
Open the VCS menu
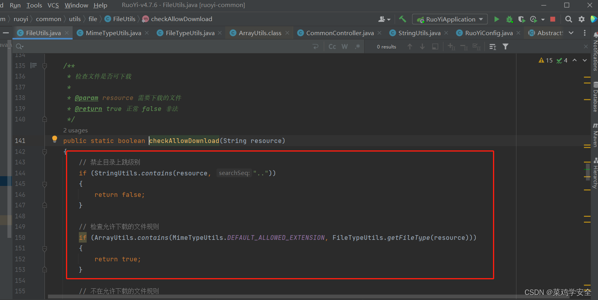53,5
